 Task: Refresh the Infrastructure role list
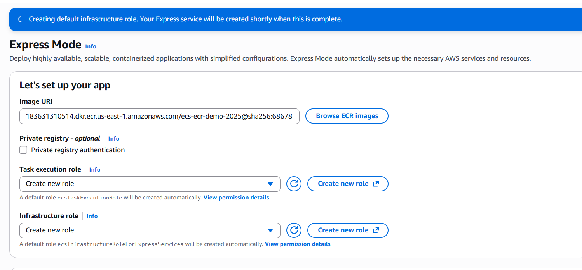294,230
